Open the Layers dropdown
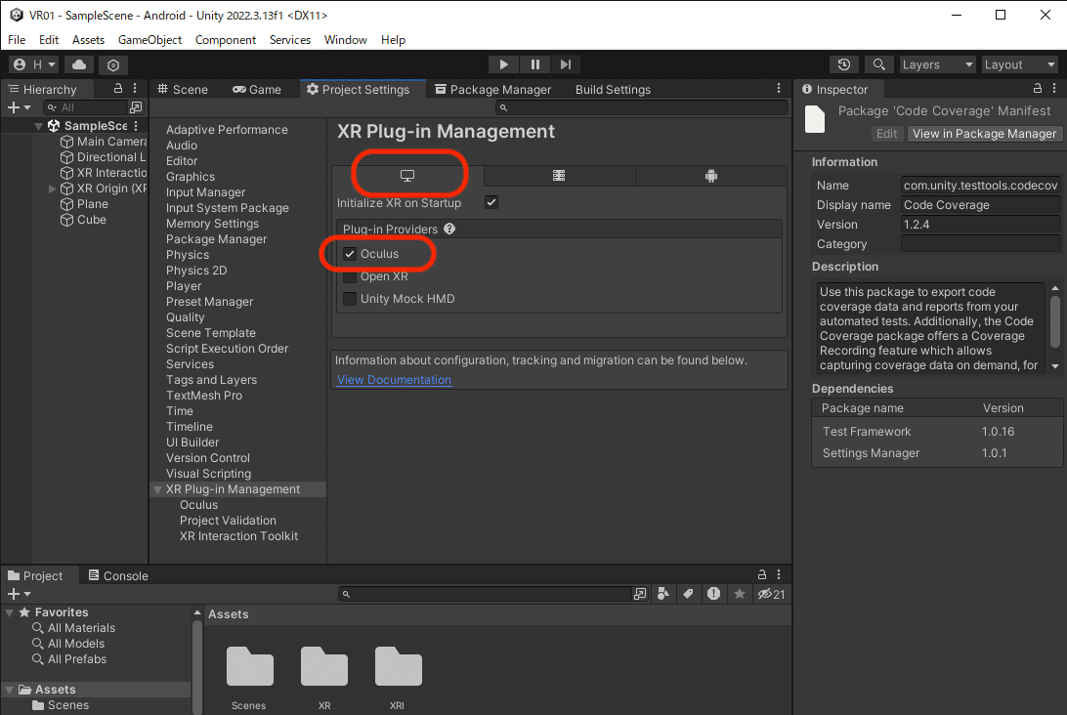The height and width of the screenshot is (715, 1067). click(937, 64)
